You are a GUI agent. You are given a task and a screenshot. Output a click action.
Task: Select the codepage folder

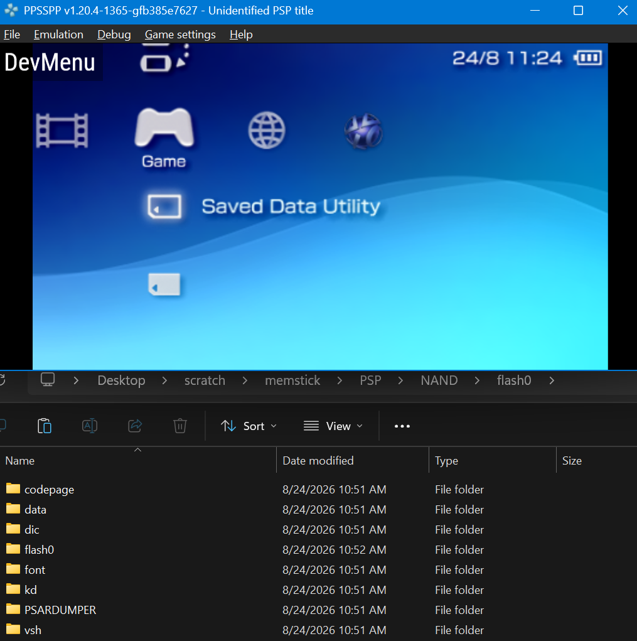[x=318, y=489]
